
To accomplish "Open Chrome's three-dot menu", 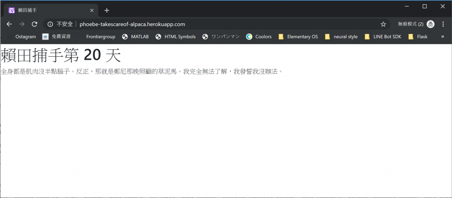I will [x=443, y=24].
